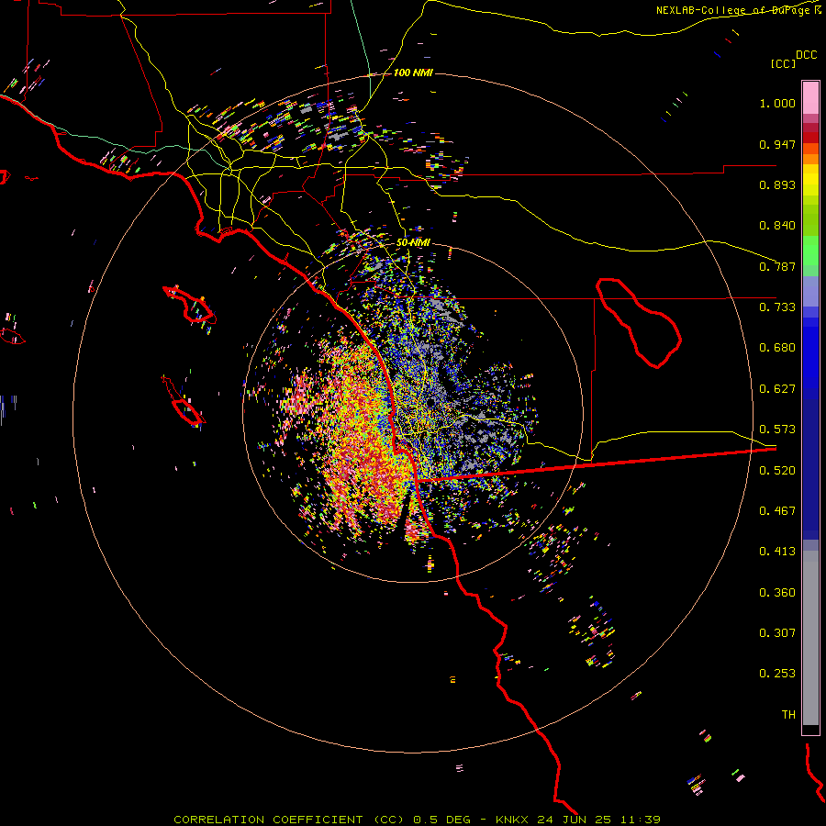Click the 0.5 DEG elevation text

(441, 820)
